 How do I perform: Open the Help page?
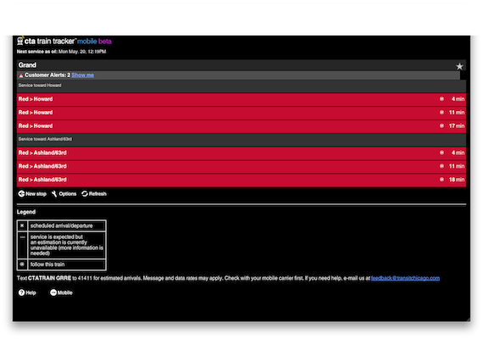tap(27, 292)
